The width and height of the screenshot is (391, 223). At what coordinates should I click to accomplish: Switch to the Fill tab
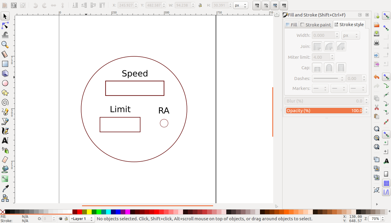(x=291, y=25)
